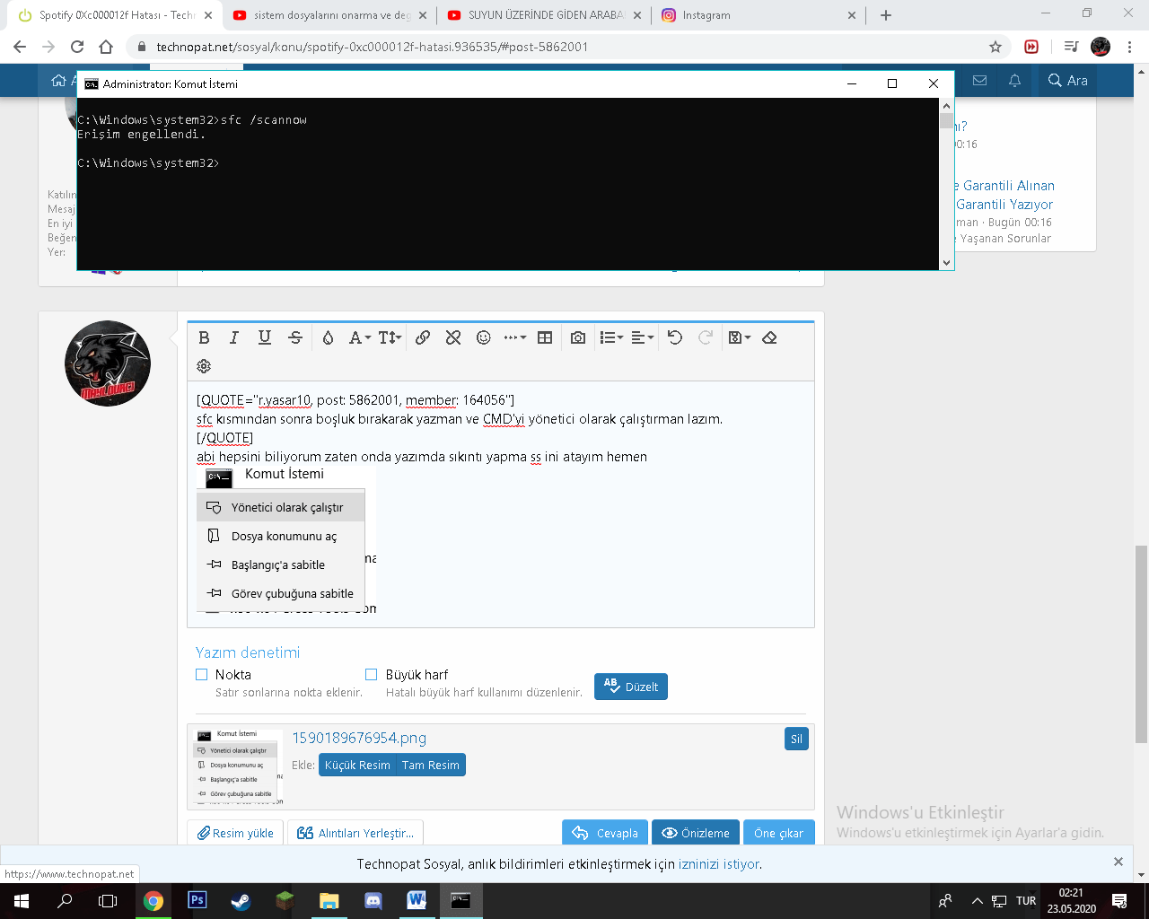Open the text alignment dropdown
Image resolution: width=1149 pixels, height=919 pixels.
(643, 337)
